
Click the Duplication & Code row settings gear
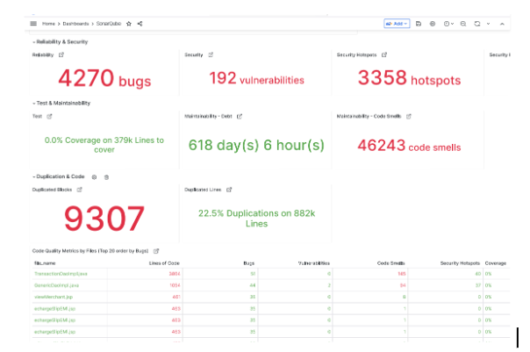[x=94, y=176]
